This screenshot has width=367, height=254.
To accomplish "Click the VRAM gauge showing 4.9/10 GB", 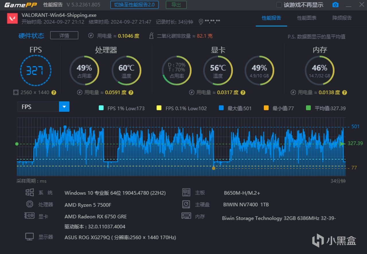I will tap(259, 70).
